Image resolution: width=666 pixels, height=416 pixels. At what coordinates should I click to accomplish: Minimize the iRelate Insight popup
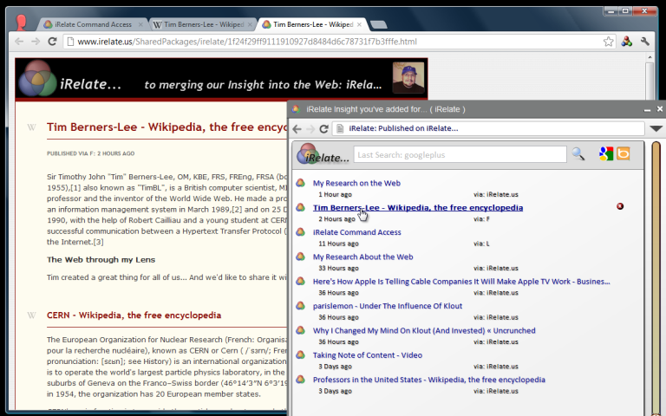tap(647, 109)
